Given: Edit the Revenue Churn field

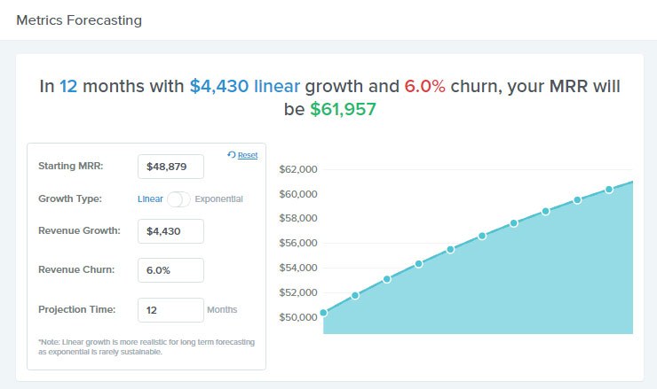Looking at the screenshot, I should click(x=171, y=270).
